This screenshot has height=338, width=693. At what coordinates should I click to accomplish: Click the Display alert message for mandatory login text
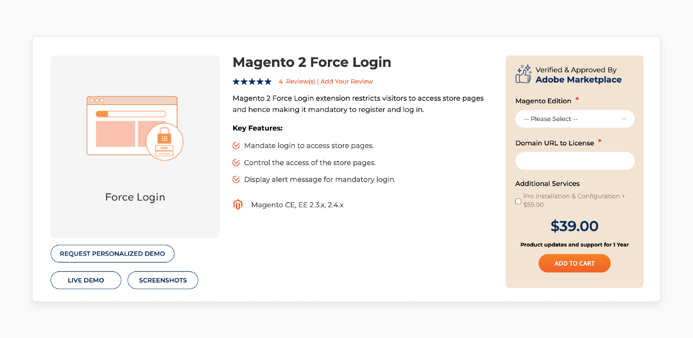coord(320,179)
